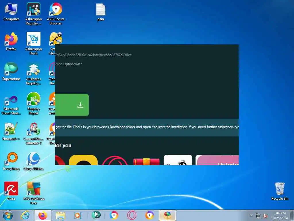Open the Windows Start menu
Screen dimensions: 294x221
pyautogui.click(x=7, y=215)
